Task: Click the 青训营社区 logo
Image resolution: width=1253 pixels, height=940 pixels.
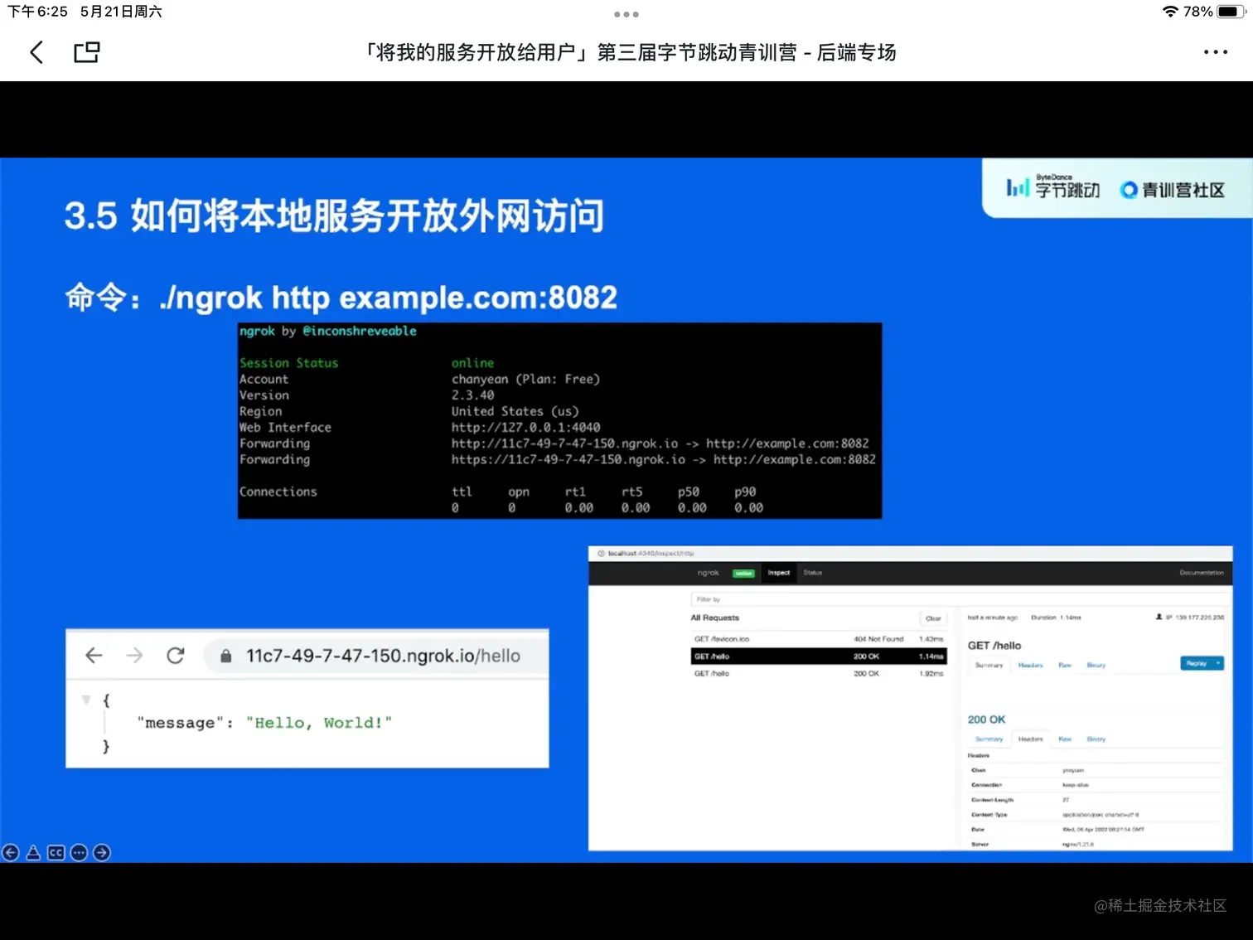Action: (x=1171, y=190)
